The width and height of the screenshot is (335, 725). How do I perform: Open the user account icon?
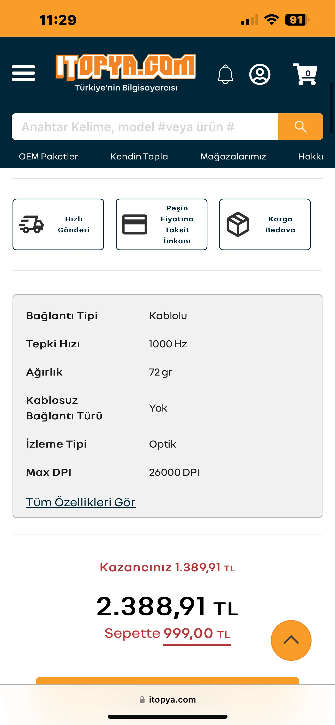[x=260, y=74]
